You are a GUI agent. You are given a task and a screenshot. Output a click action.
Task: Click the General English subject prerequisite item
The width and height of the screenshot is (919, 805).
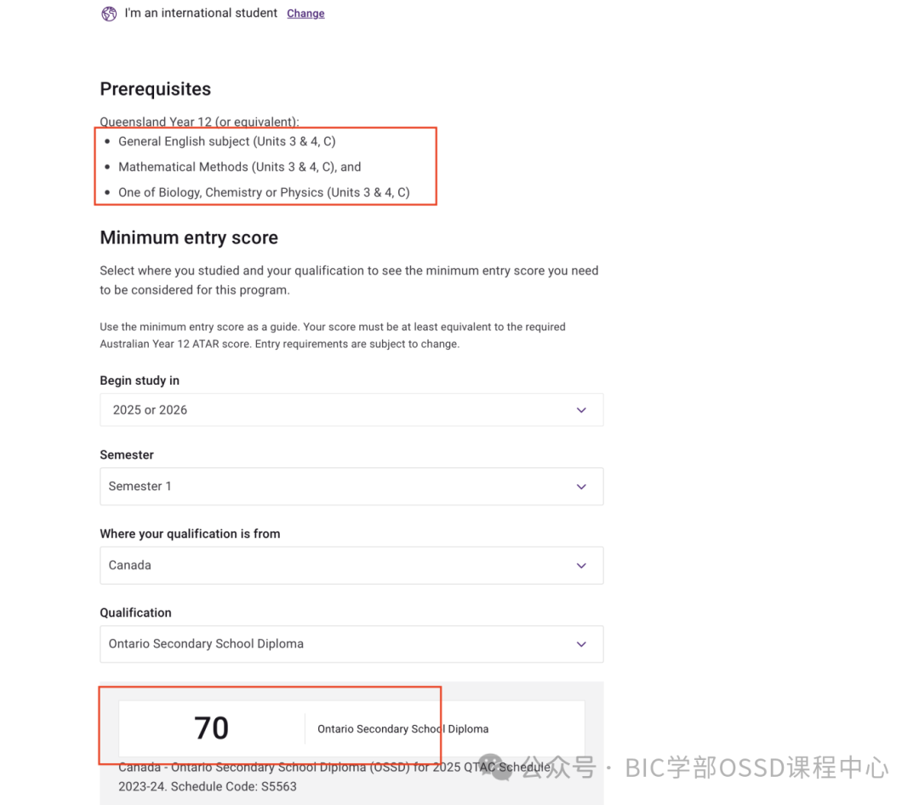(227, 141)
